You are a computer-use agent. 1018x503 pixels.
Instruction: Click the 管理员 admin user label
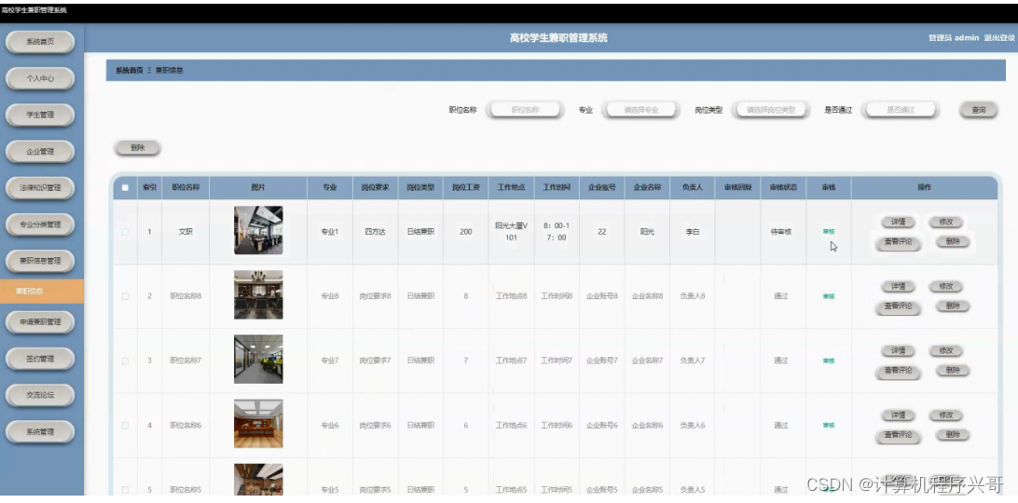coord(953,38)
